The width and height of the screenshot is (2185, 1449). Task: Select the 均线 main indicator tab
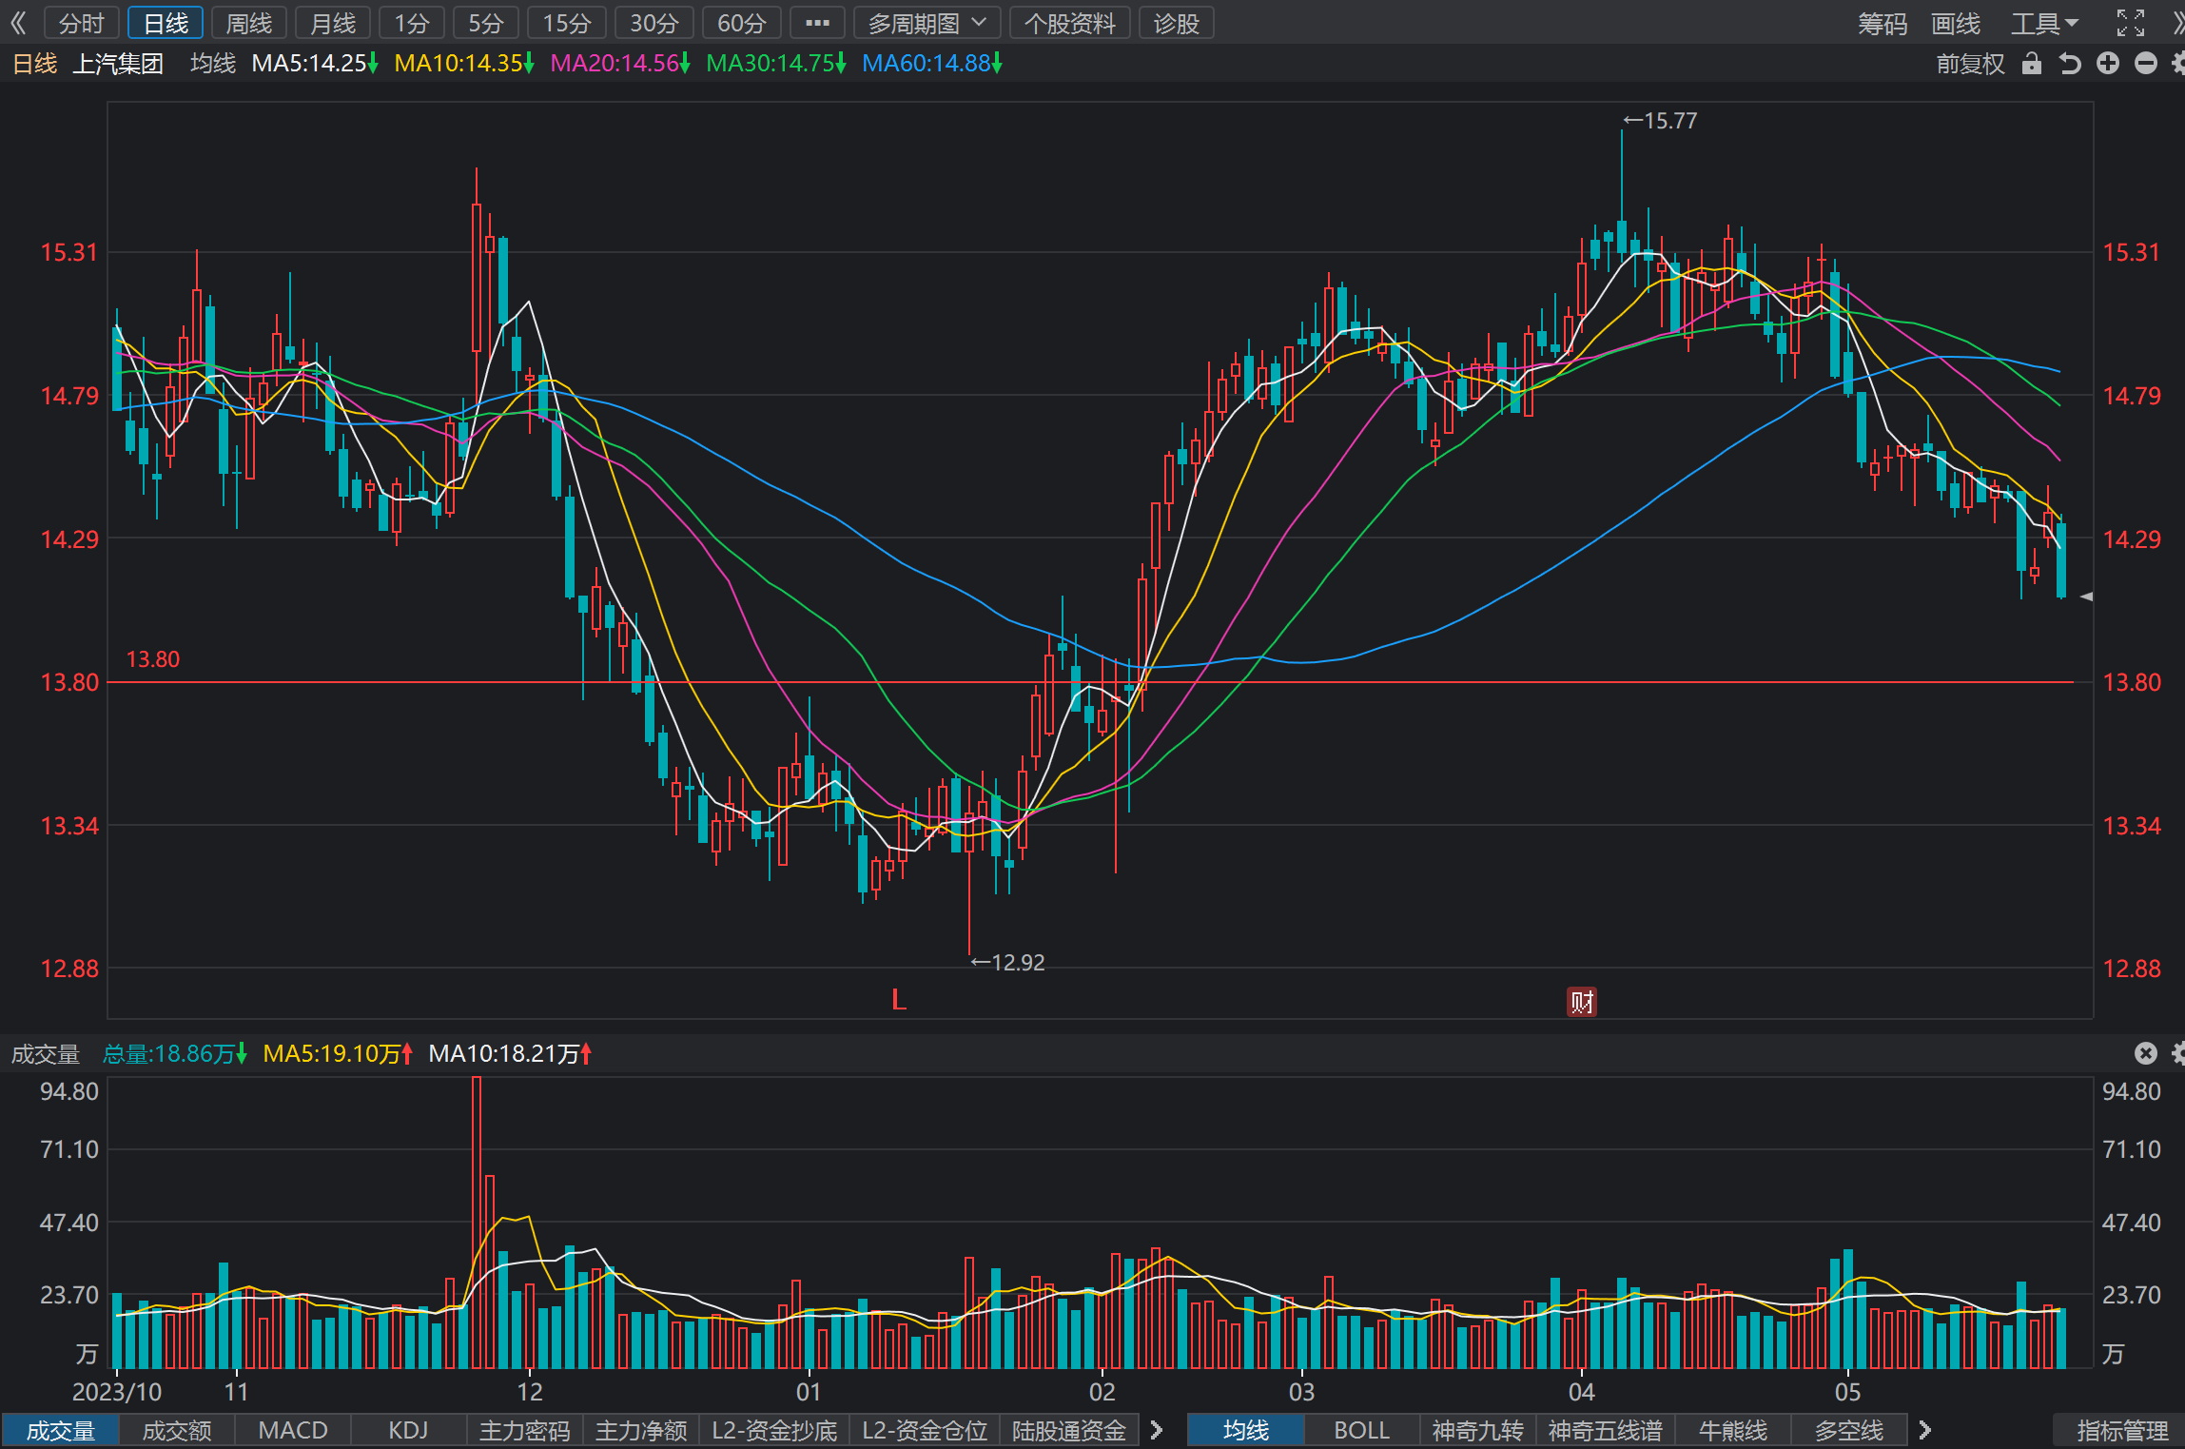(x=1246, y=1431)
